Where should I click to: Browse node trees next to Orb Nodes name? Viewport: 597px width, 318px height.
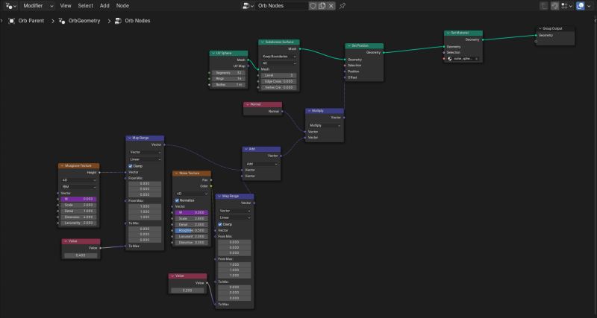(x=249, y=6)
